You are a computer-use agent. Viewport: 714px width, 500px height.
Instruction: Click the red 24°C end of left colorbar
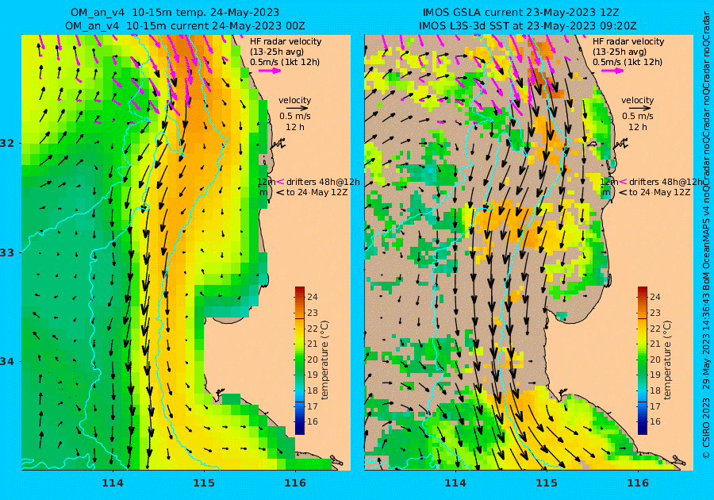[300, 290]
